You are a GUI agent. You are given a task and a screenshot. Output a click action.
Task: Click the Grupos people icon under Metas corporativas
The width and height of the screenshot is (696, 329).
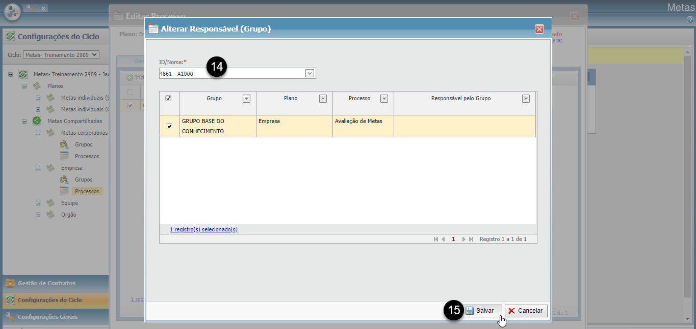point(64,144)
